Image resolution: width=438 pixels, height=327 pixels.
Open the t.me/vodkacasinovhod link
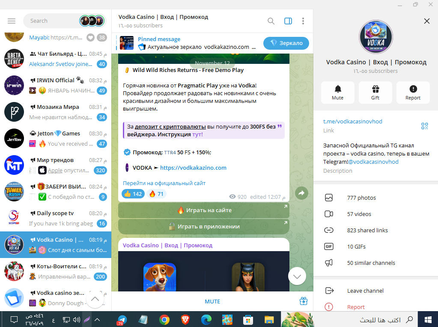[352, 121]
